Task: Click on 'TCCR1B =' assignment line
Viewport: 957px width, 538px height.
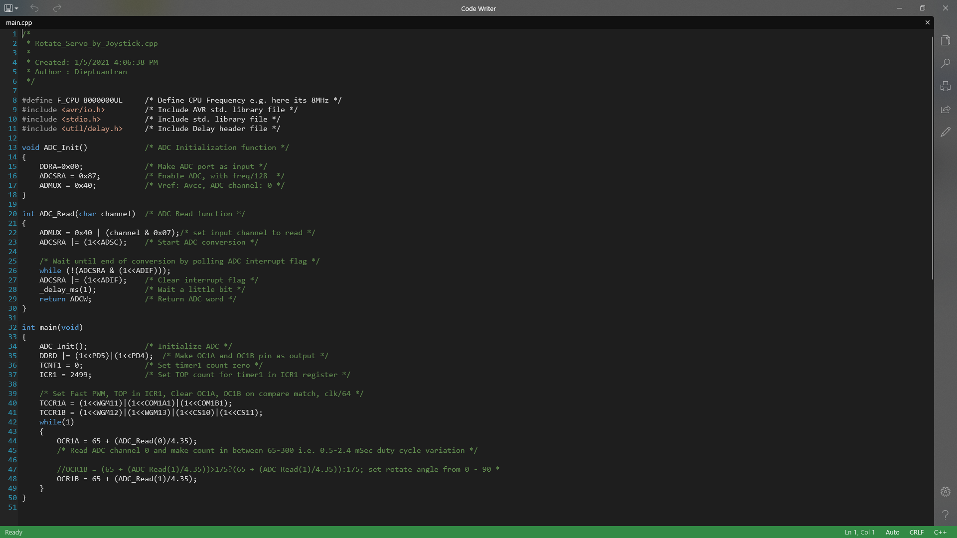Action: coord(151,412)
